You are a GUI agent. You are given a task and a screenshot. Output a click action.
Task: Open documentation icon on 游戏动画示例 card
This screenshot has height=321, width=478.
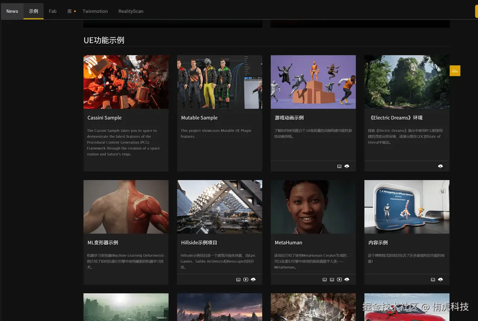coord(339,166)
